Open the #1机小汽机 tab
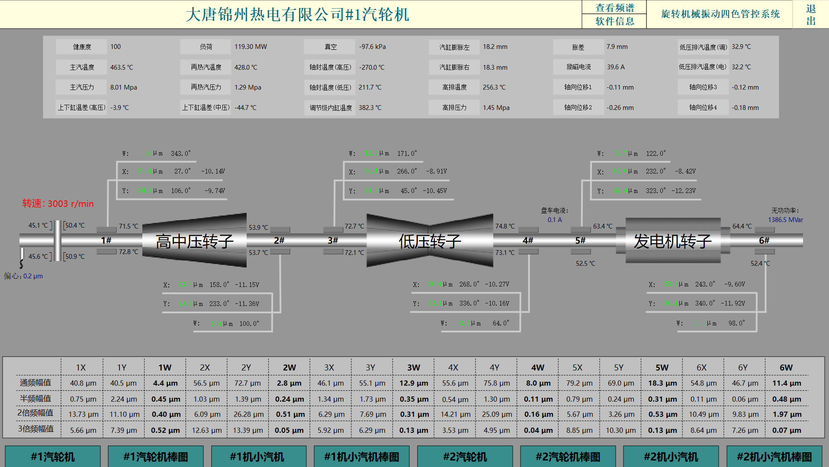This screenshot has width=829, height=467. (x=258, y=457)
